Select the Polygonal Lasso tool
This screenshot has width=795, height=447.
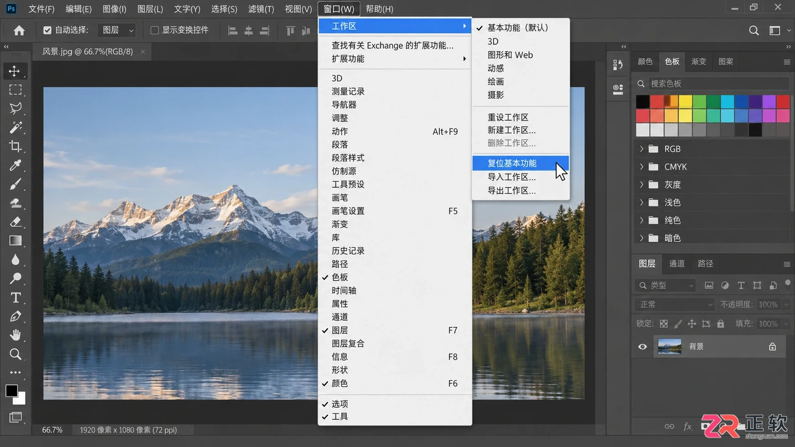pyautogui.click(x=15, y=109)
